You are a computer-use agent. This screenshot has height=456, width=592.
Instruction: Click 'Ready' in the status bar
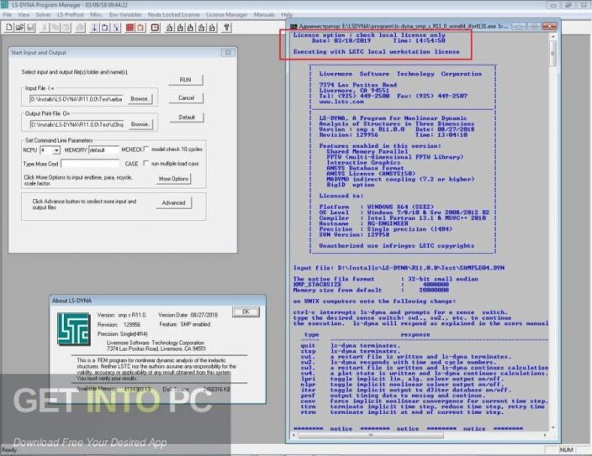click(x=9, y=450)
